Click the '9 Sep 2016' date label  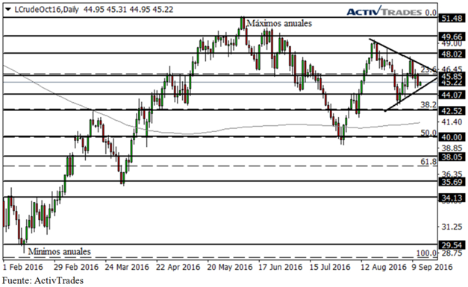pyautogui.click(x=432, y=267)
